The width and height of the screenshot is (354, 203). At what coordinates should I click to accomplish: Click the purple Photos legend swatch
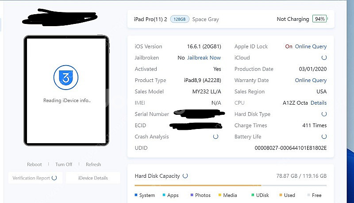coord(192,195)
